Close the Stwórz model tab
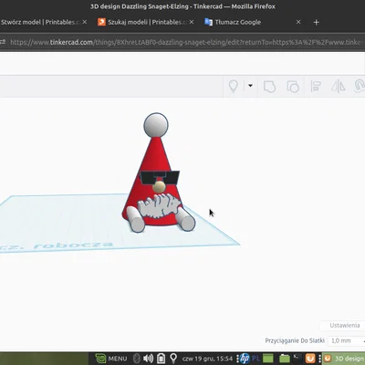The width and height of the screenshot is (365, 365). point(85,22)
